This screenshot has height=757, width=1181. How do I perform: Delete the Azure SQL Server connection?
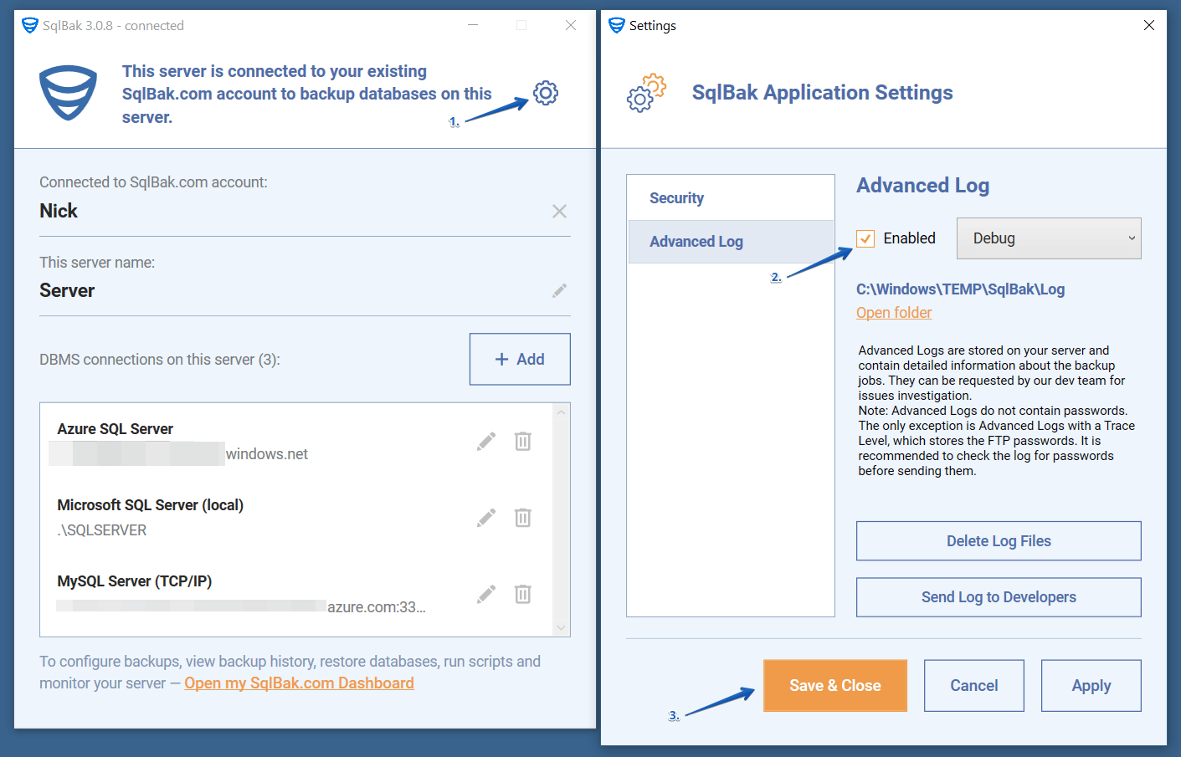point(523,441)
